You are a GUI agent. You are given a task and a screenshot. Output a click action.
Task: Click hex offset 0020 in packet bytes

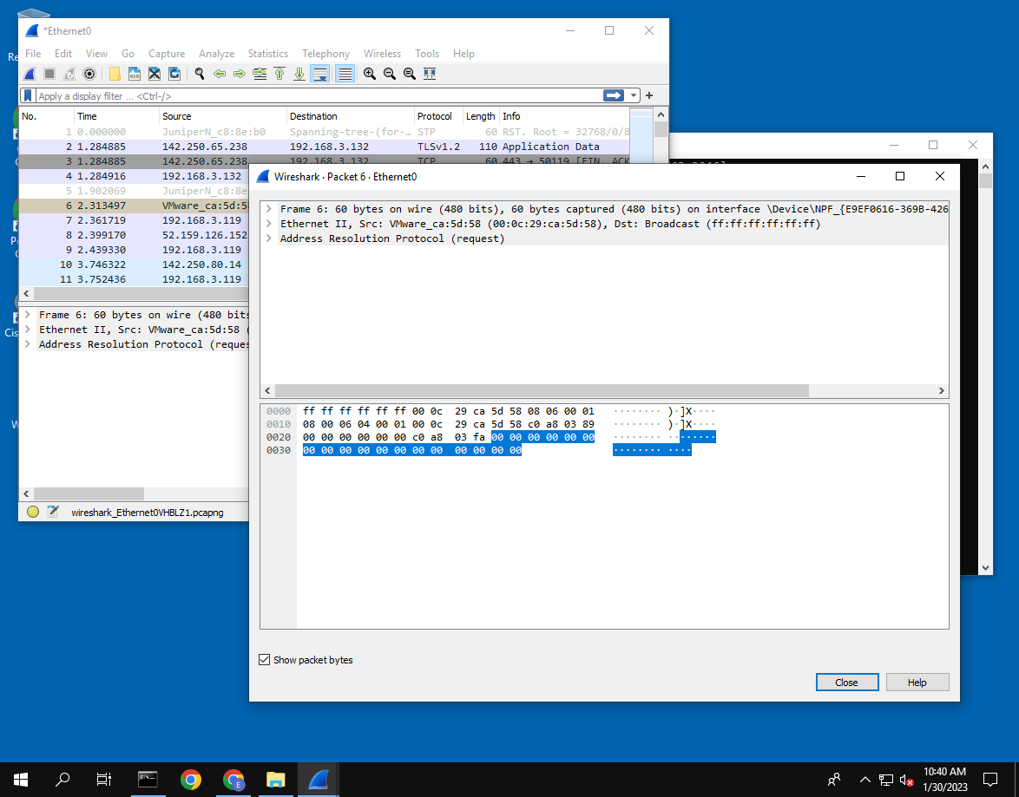[x=278, y=437]
